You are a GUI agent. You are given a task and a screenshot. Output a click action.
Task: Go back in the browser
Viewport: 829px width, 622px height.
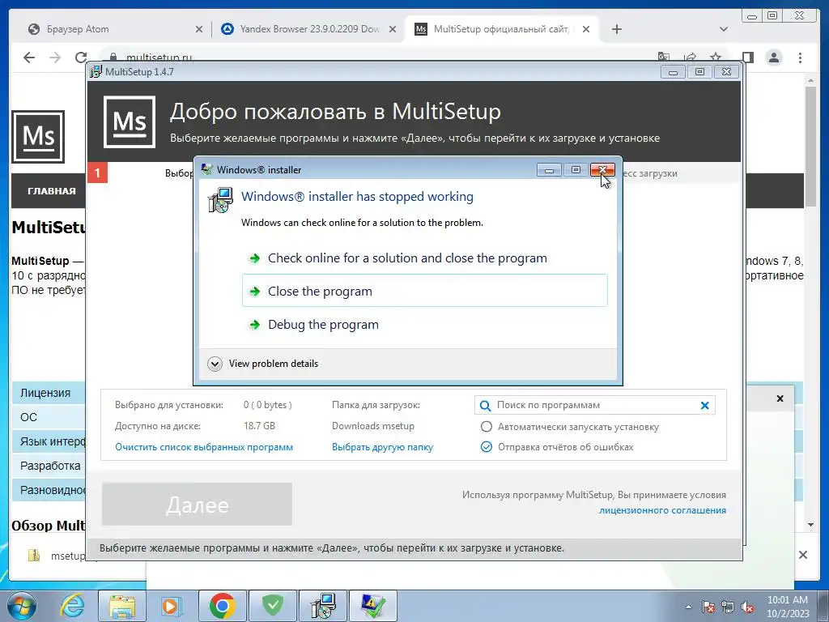pos(29,58)
